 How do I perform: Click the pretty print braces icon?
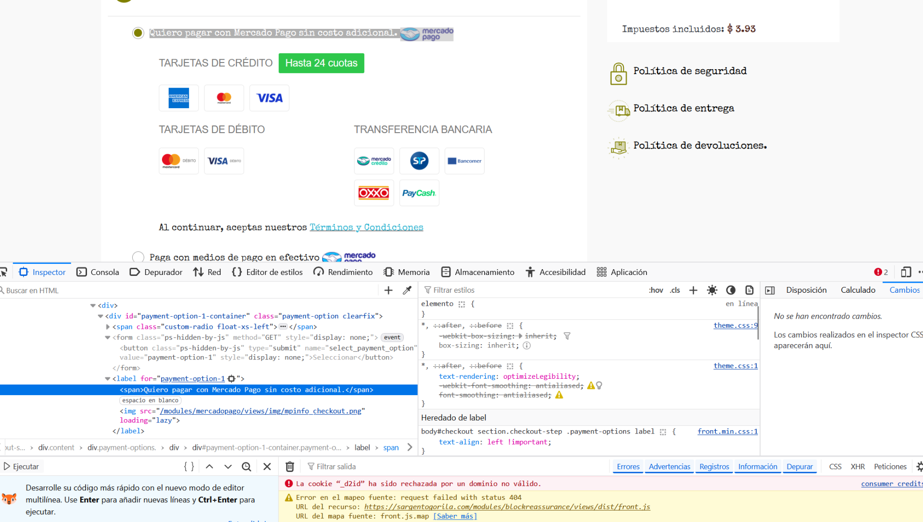pos(189,467)
